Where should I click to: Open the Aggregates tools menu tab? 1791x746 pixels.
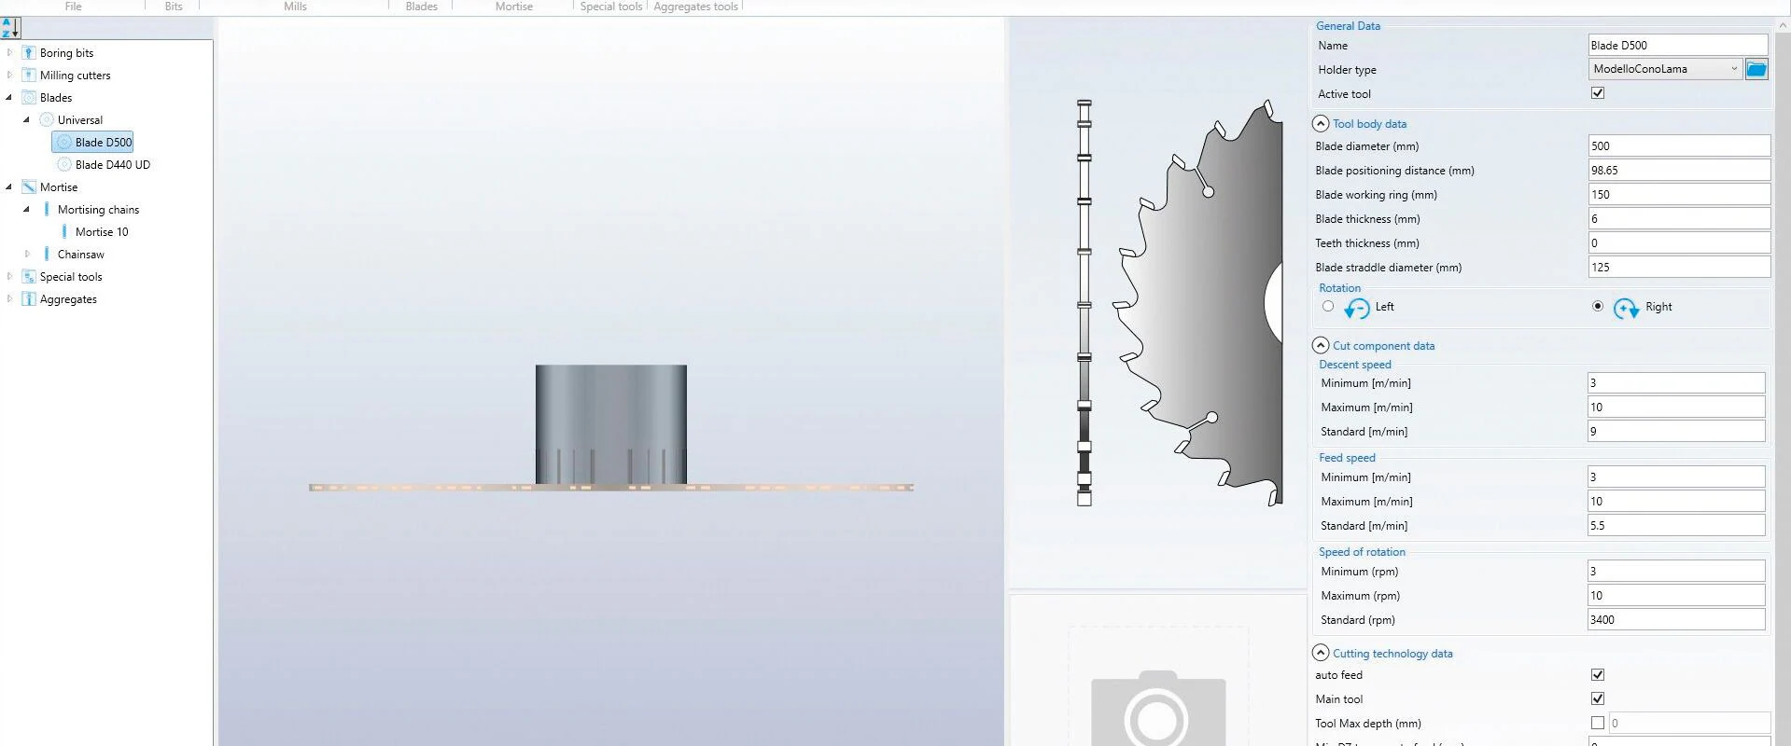coord(695,7)
